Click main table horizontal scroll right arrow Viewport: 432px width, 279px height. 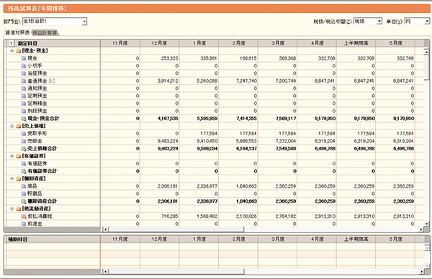click(x=420, y=229)
